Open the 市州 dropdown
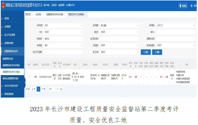Viewport: 198px width, 125px height. [x=63, y=32]
